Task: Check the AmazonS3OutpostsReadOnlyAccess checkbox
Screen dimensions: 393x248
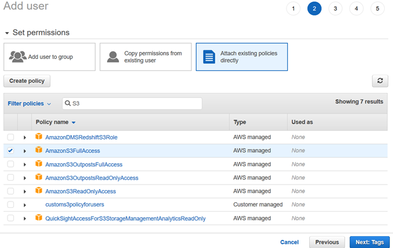Action: click(11, 178)
